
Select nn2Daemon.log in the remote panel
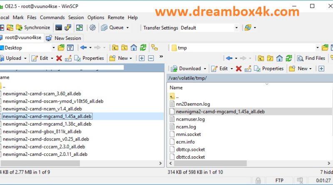coord(193,104)
